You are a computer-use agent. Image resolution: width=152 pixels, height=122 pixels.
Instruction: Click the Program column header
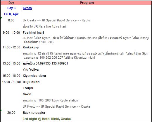[x=87, y=3]
